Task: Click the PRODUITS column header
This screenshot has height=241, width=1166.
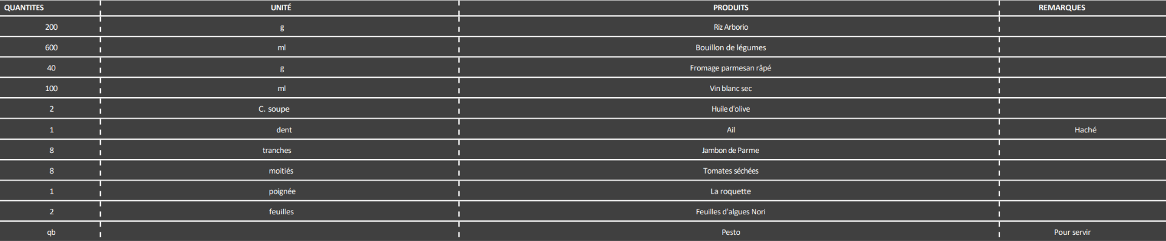Action: click(731, 8)
